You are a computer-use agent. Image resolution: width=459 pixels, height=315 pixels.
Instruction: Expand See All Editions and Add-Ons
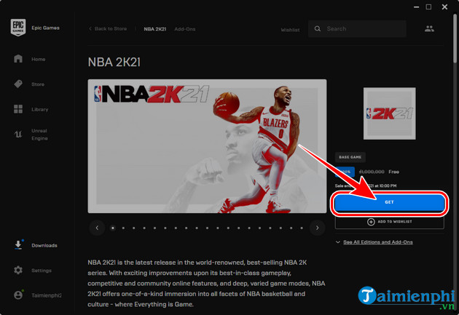[x=378, y=242]
